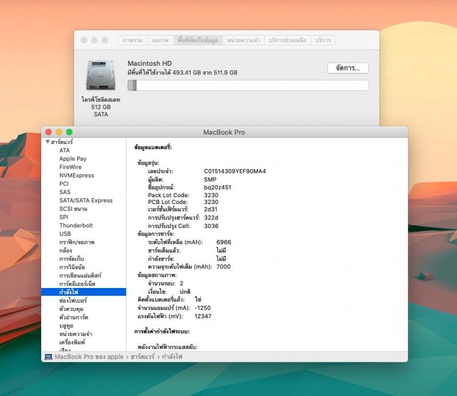This screenshot has width=457, height=396.
Task: Click the laptop icon in the path bar
Action: [x=49, y=357]
